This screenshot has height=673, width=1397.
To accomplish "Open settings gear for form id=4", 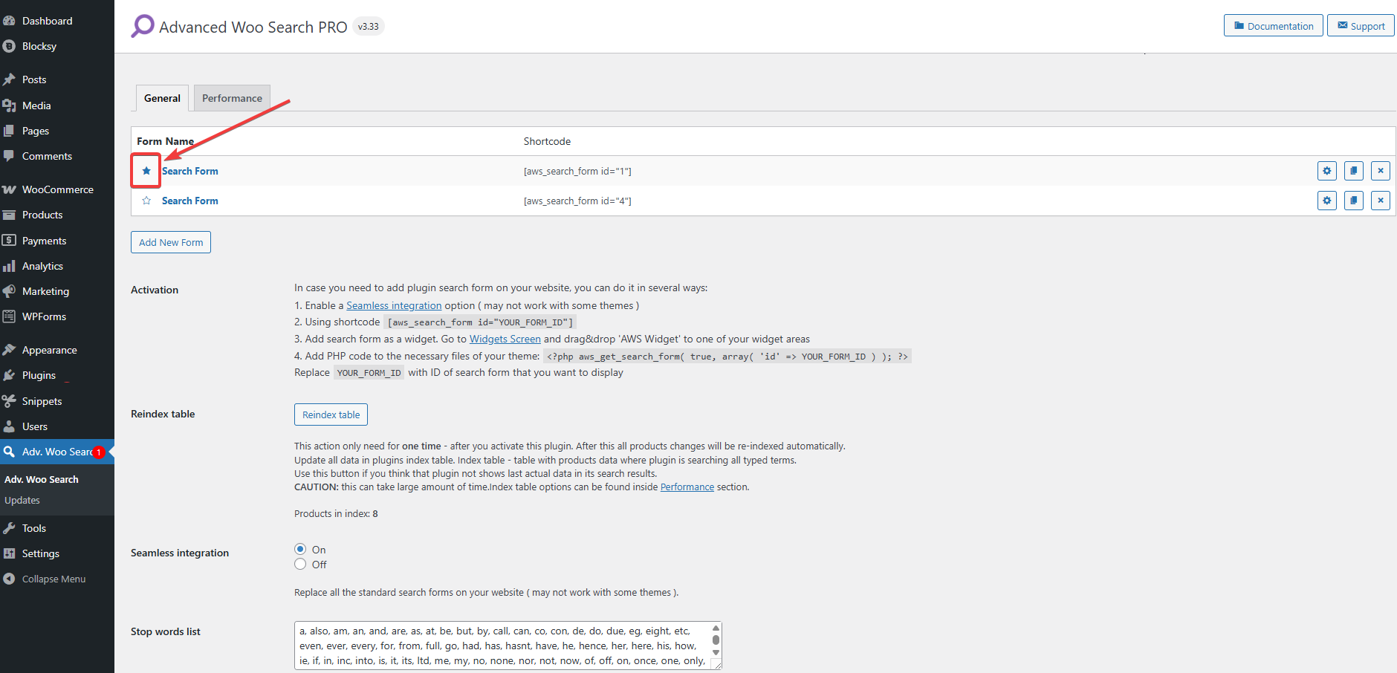I will pyautogui.click(x=1326, y=201).
